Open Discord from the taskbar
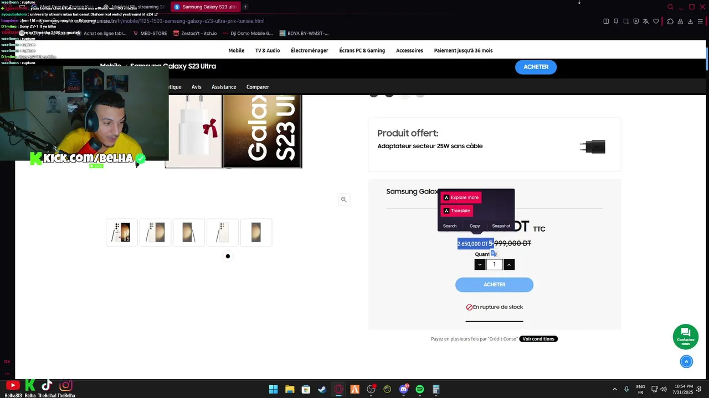 pos(404,389)
